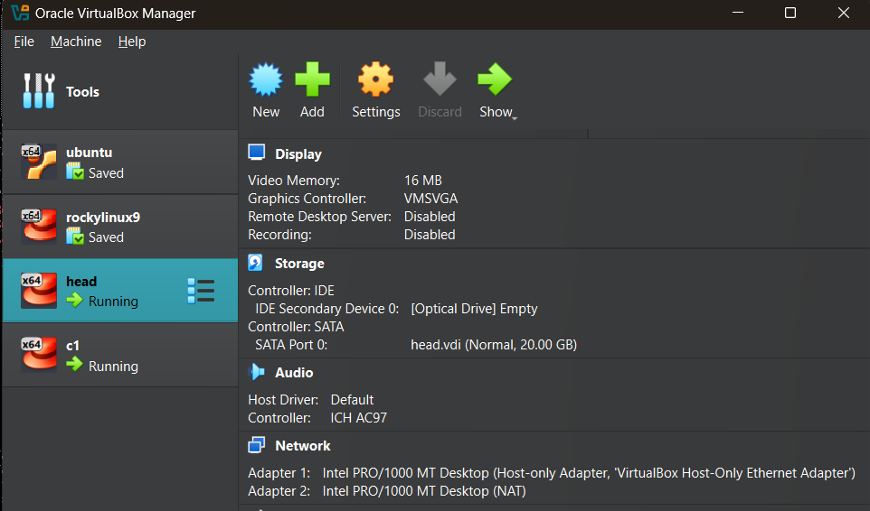This screenshot has height=511, width=870.
Task: Click the Saved state icon for rockylinux9
Action: pos(75,236)
